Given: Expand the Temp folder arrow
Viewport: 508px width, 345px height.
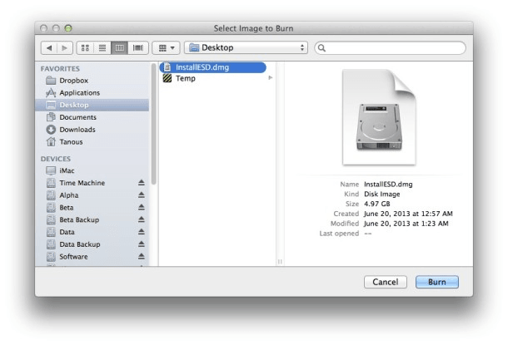Looking at the screenshot, I should (x=270, y=77).
